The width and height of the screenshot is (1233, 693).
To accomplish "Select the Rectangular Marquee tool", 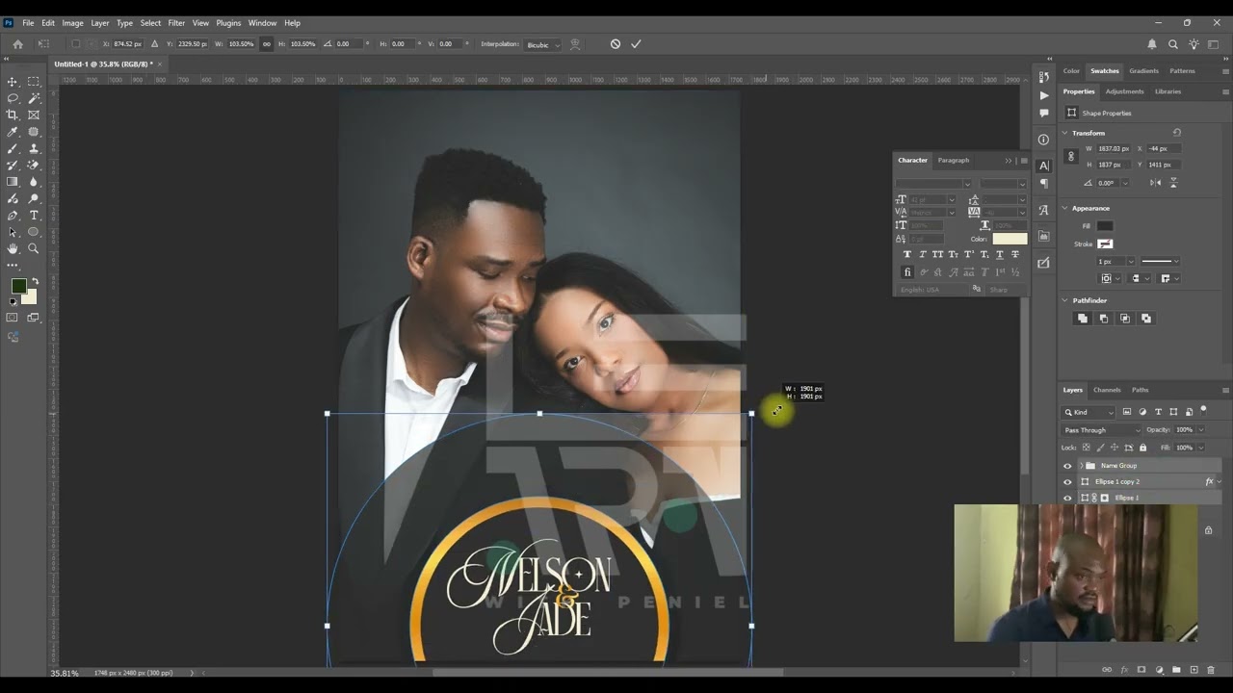I will click(34, 82).
